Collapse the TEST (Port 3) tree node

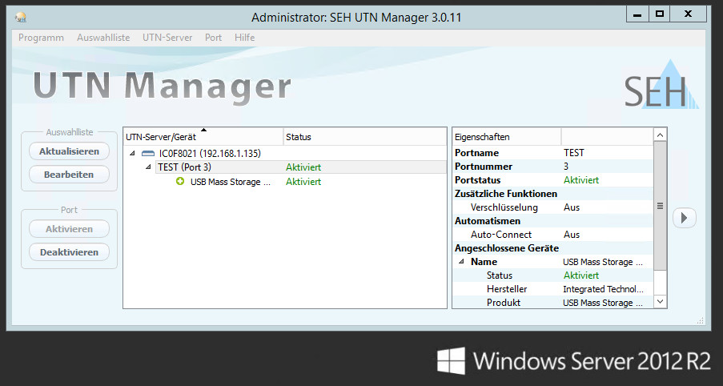tap(148, 167)
